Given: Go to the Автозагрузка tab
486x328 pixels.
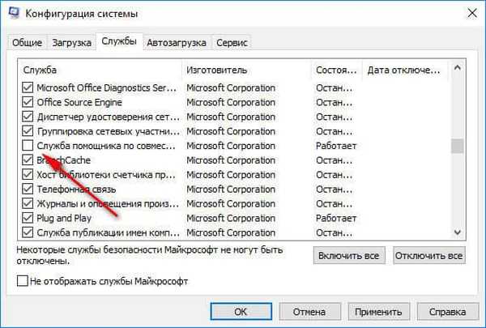Looking at the screenshot, I should 177,42.
